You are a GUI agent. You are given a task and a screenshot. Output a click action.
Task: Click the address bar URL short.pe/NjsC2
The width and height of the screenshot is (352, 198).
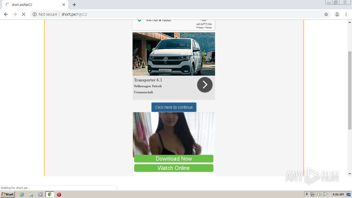pos(74,14)
